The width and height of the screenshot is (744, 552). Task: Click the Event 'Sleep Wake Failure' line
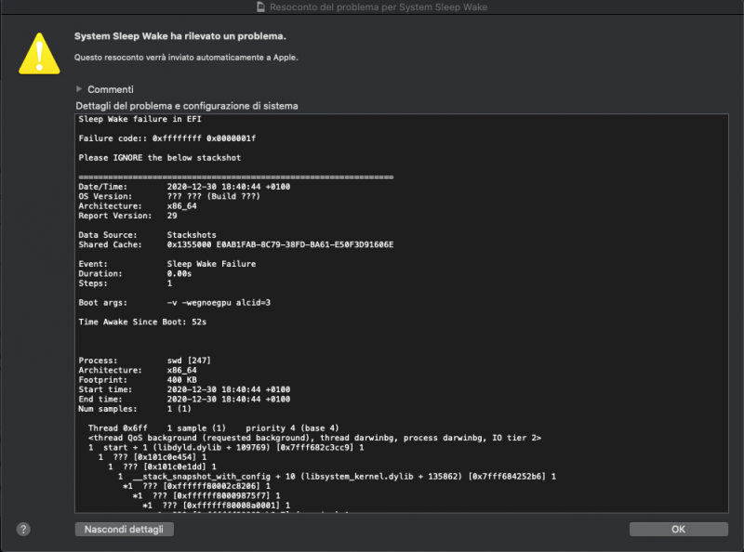167,264
